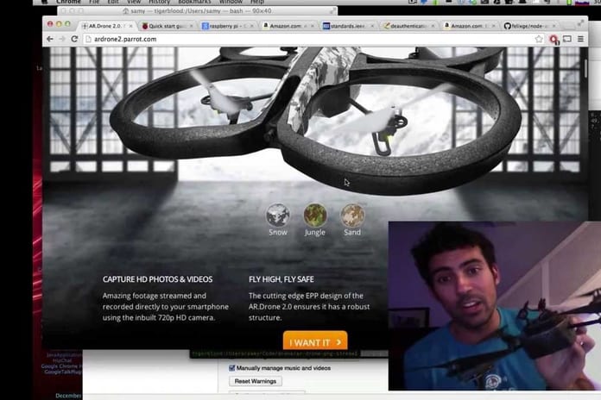This screenshot has width=601, height=400.
Task: Click the orange I WANT IT button
Action: click(315, 341)
